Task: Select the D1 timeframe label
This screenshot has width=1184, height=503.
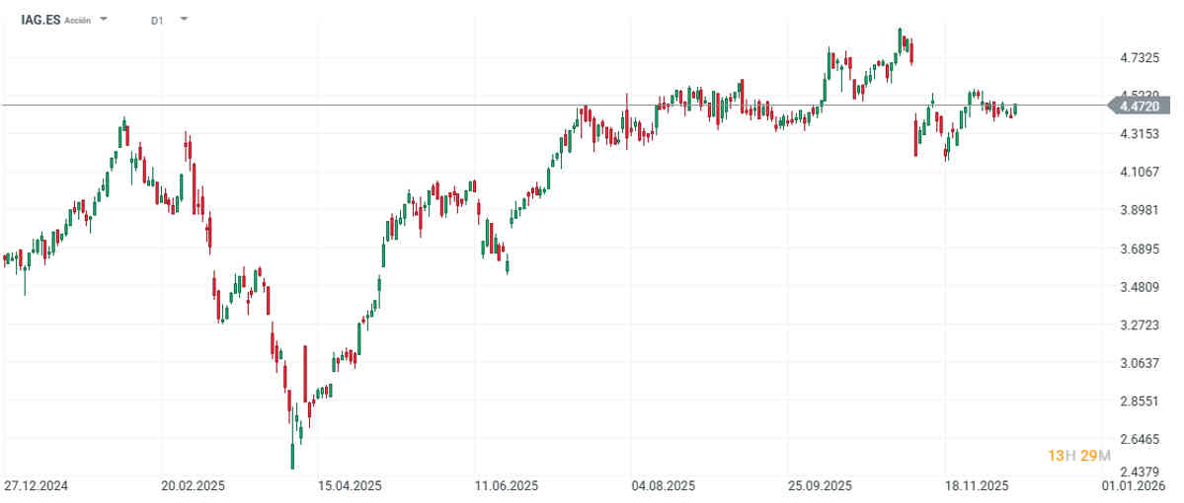Action: point(157,20)
